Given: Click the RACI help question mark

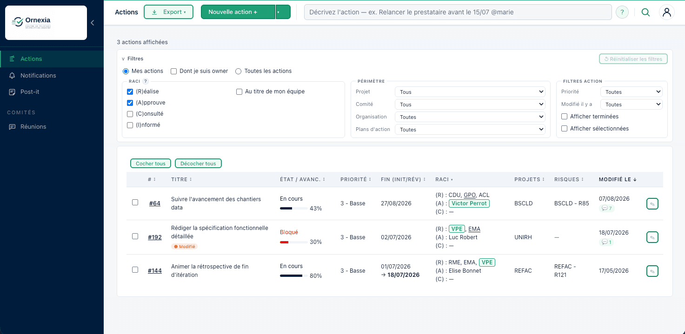Looking at the screenshot, I should pos(146,81).
